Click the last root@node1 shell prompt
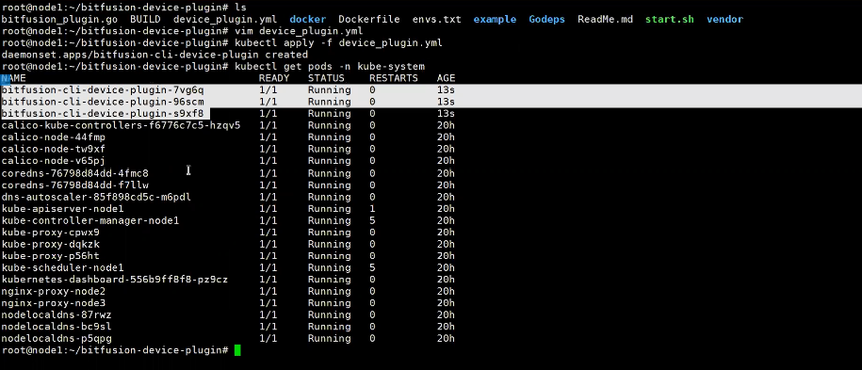This screenshot has width=862, height=370. pyautogui.click(x=115, y=350)
